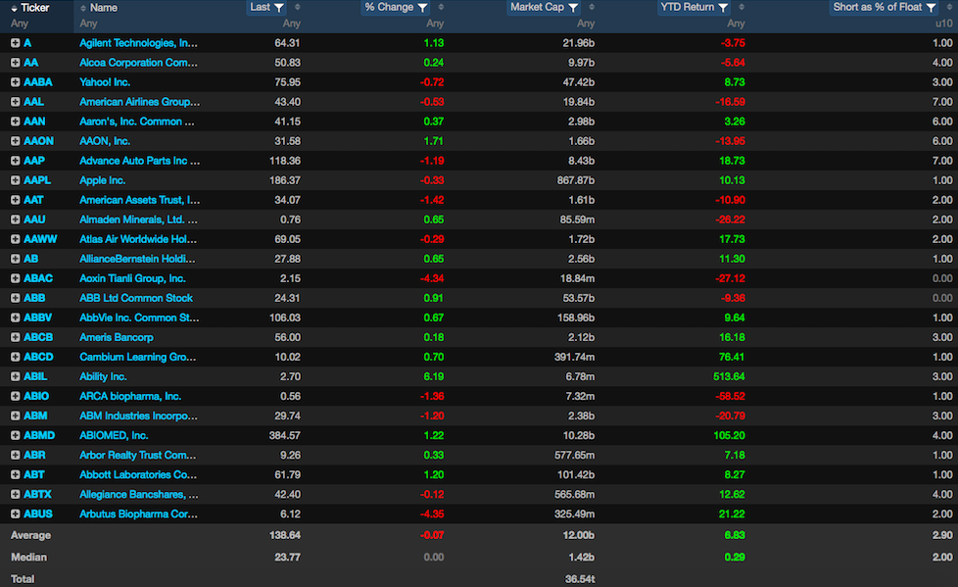This screenshot has width=958, height=587.
Task: Expand the AAON row plus icon
Action: tap(16, 141)
